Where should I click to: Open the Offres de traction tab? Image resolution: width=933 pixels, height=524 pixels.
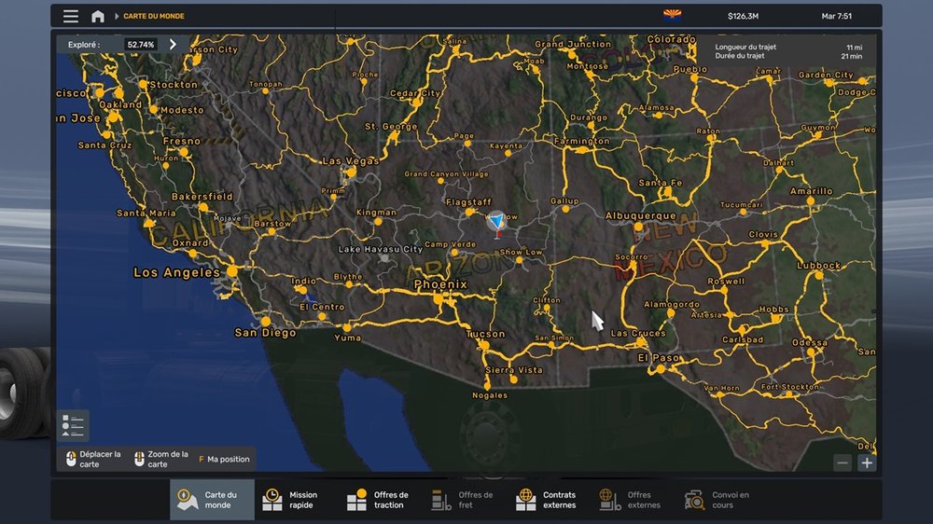[381, 500]
